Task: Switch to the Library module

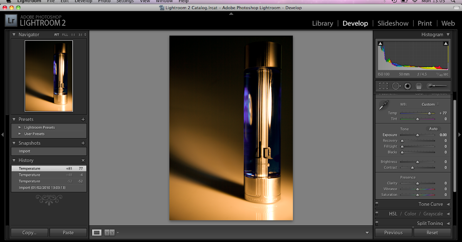Action: tap(323, 23)
